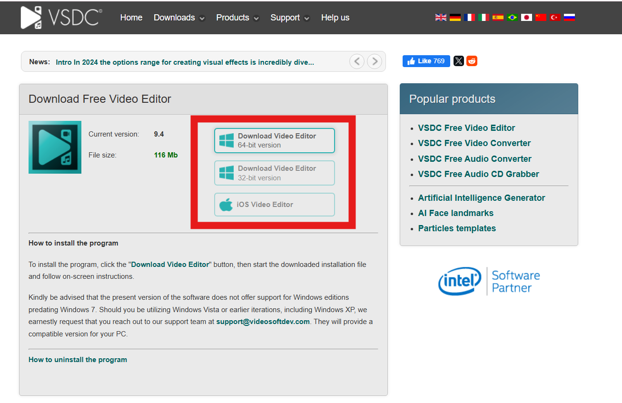Click the file size value 116 Mb
Viewport: 622px width, 403px height.
point(166,155)
